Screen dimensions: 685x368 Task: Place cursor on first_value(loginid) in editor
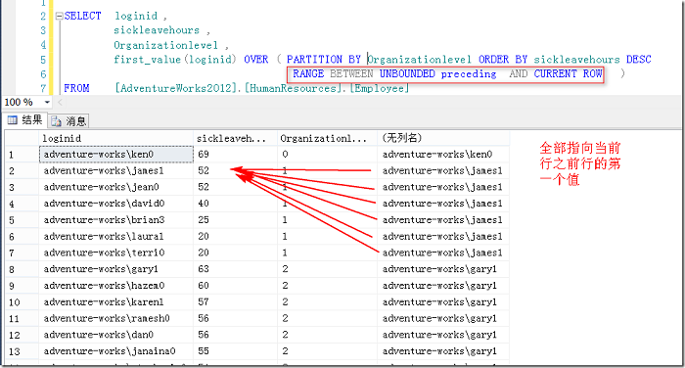(175, 60)
